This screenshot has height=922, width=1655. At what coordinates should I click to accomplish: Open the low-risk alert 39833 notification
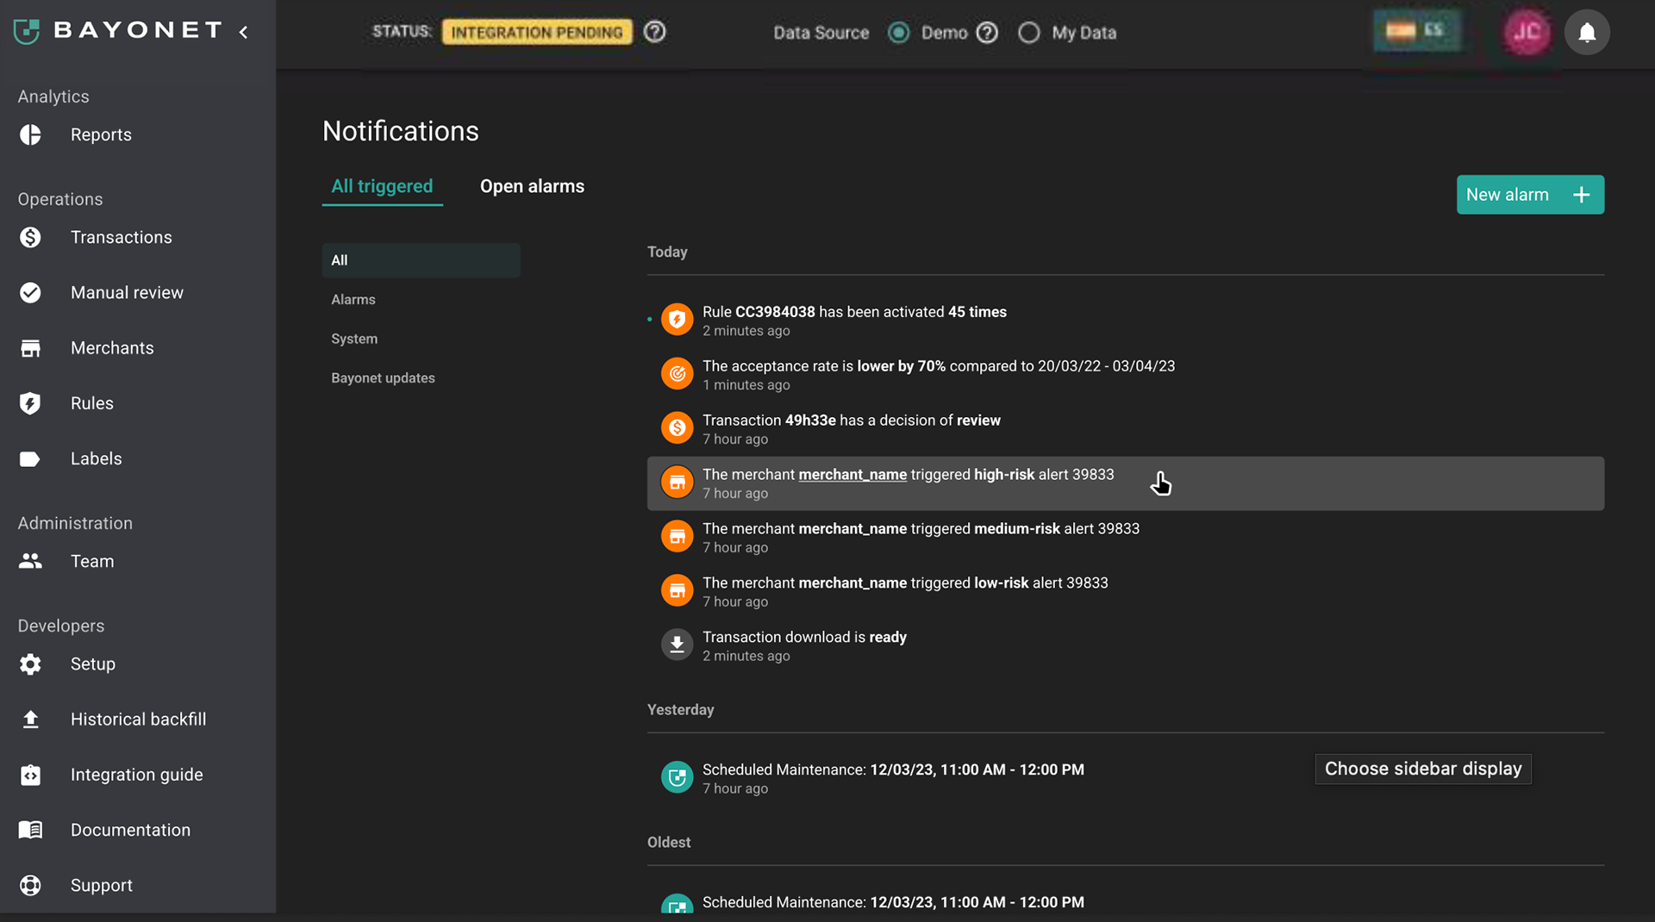[1125, 592]
